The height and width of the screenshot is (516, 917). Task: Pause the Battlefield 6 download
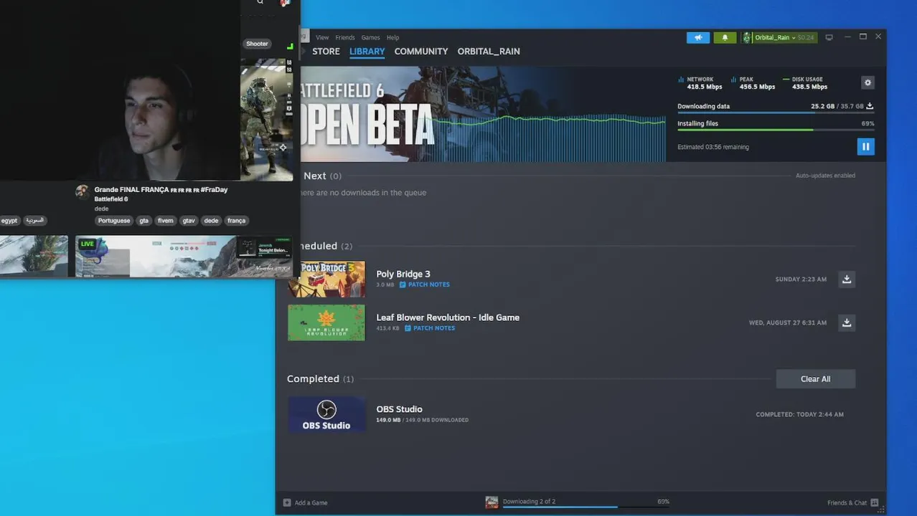865,146
